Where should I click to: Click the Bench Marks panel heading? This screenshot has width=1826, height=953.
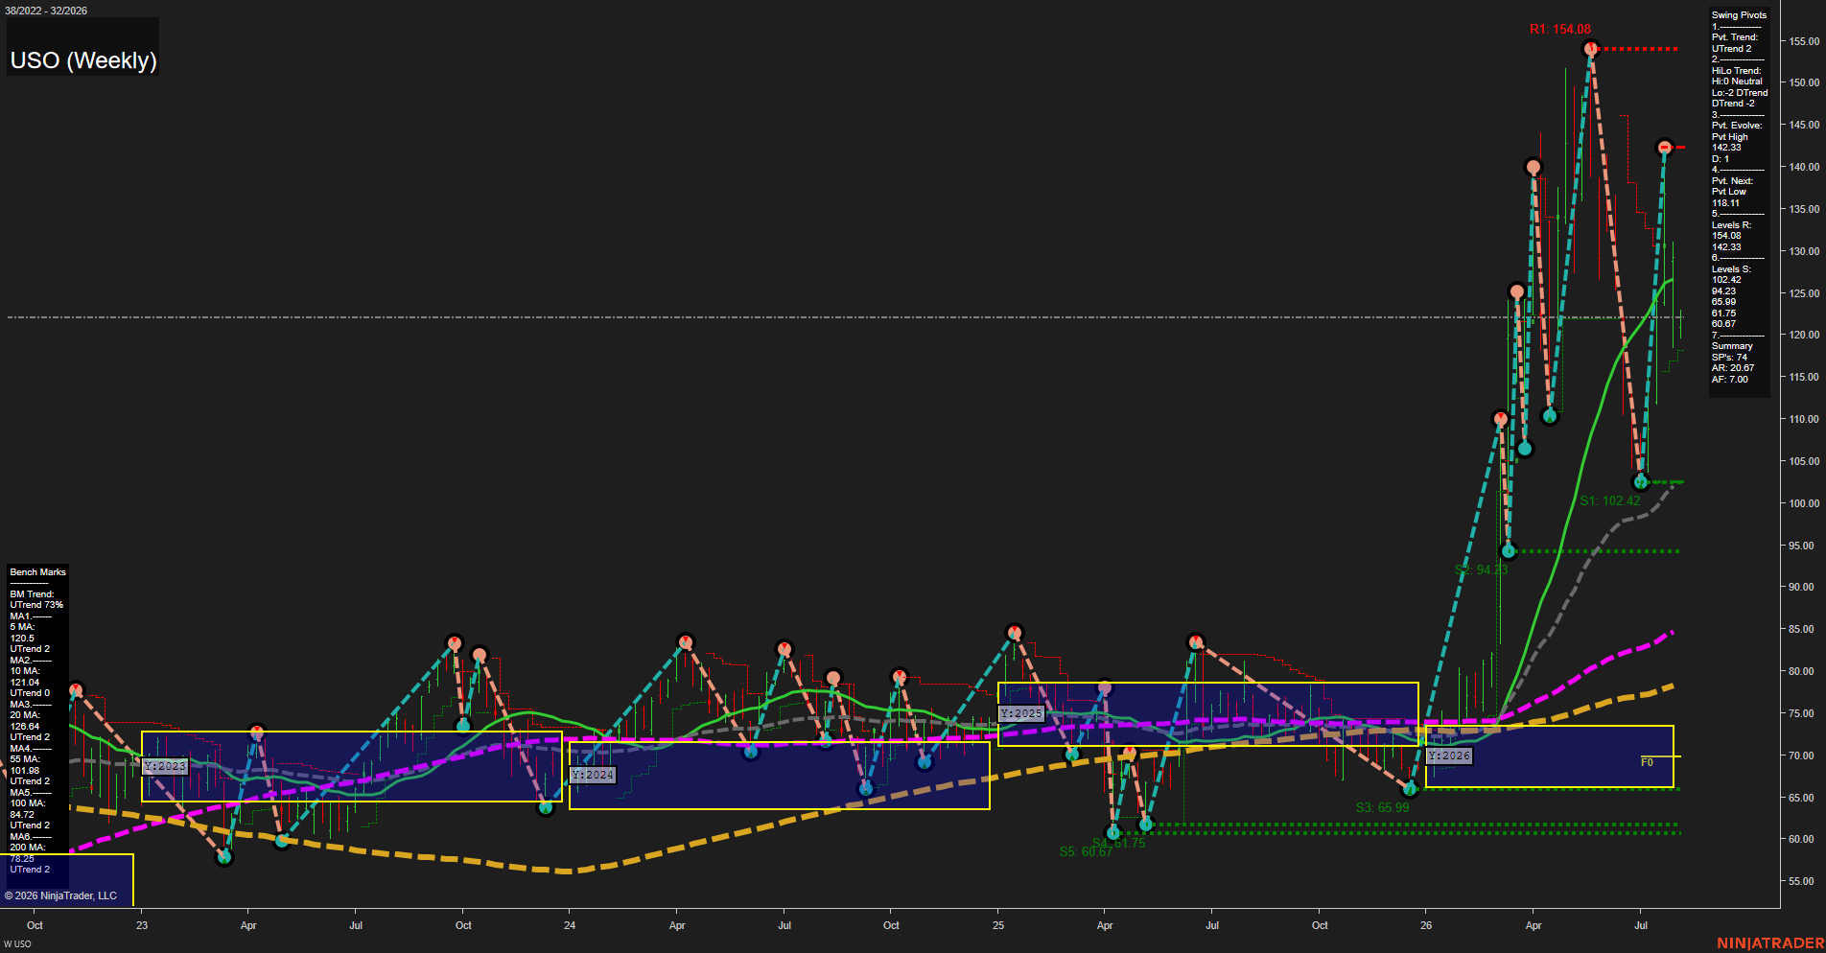pos(38,572)
